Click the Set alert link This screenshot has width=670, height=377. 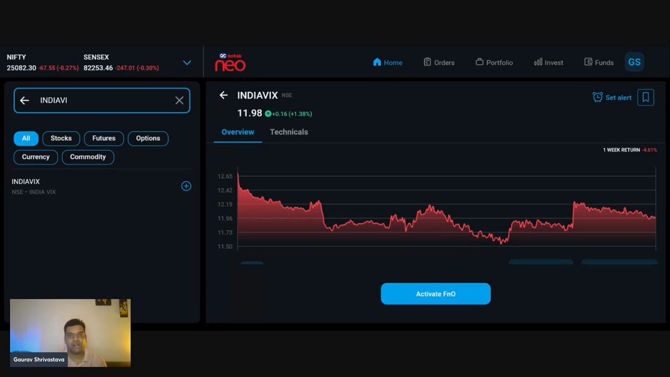(x=612, y=97)
